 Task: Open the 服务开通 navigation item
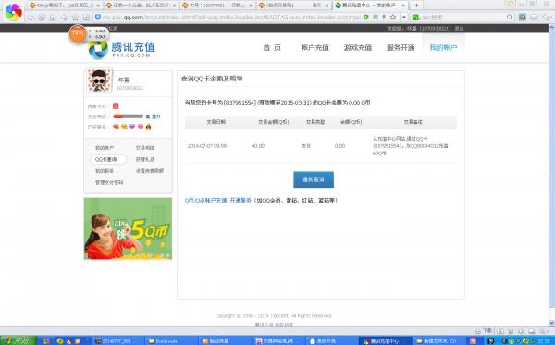(x=401, y=48)
